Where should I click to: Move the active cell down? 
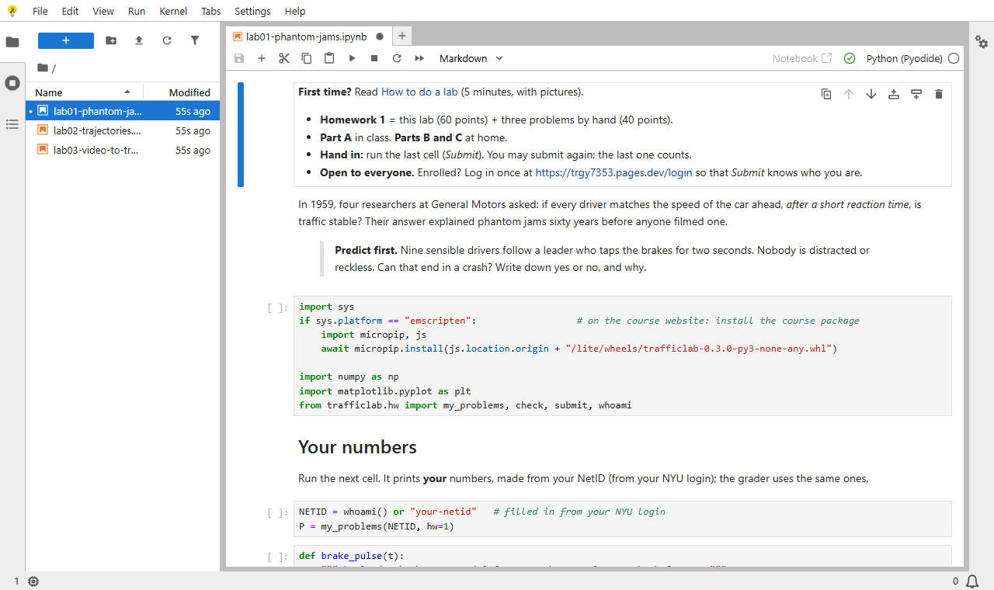coord(871,94)
